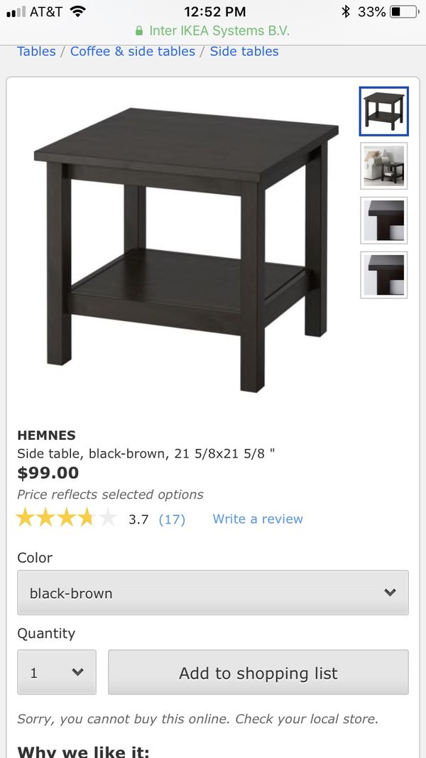Open the third close-up corner thumbnail

(x=383, y=220)
